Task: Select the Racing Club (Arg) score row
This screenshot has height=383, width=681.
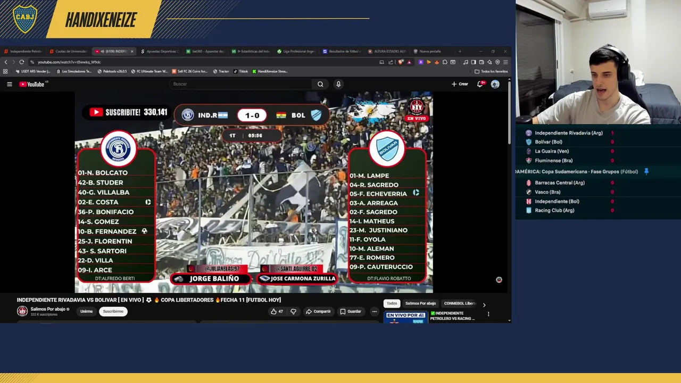Action: click(598, 210)
